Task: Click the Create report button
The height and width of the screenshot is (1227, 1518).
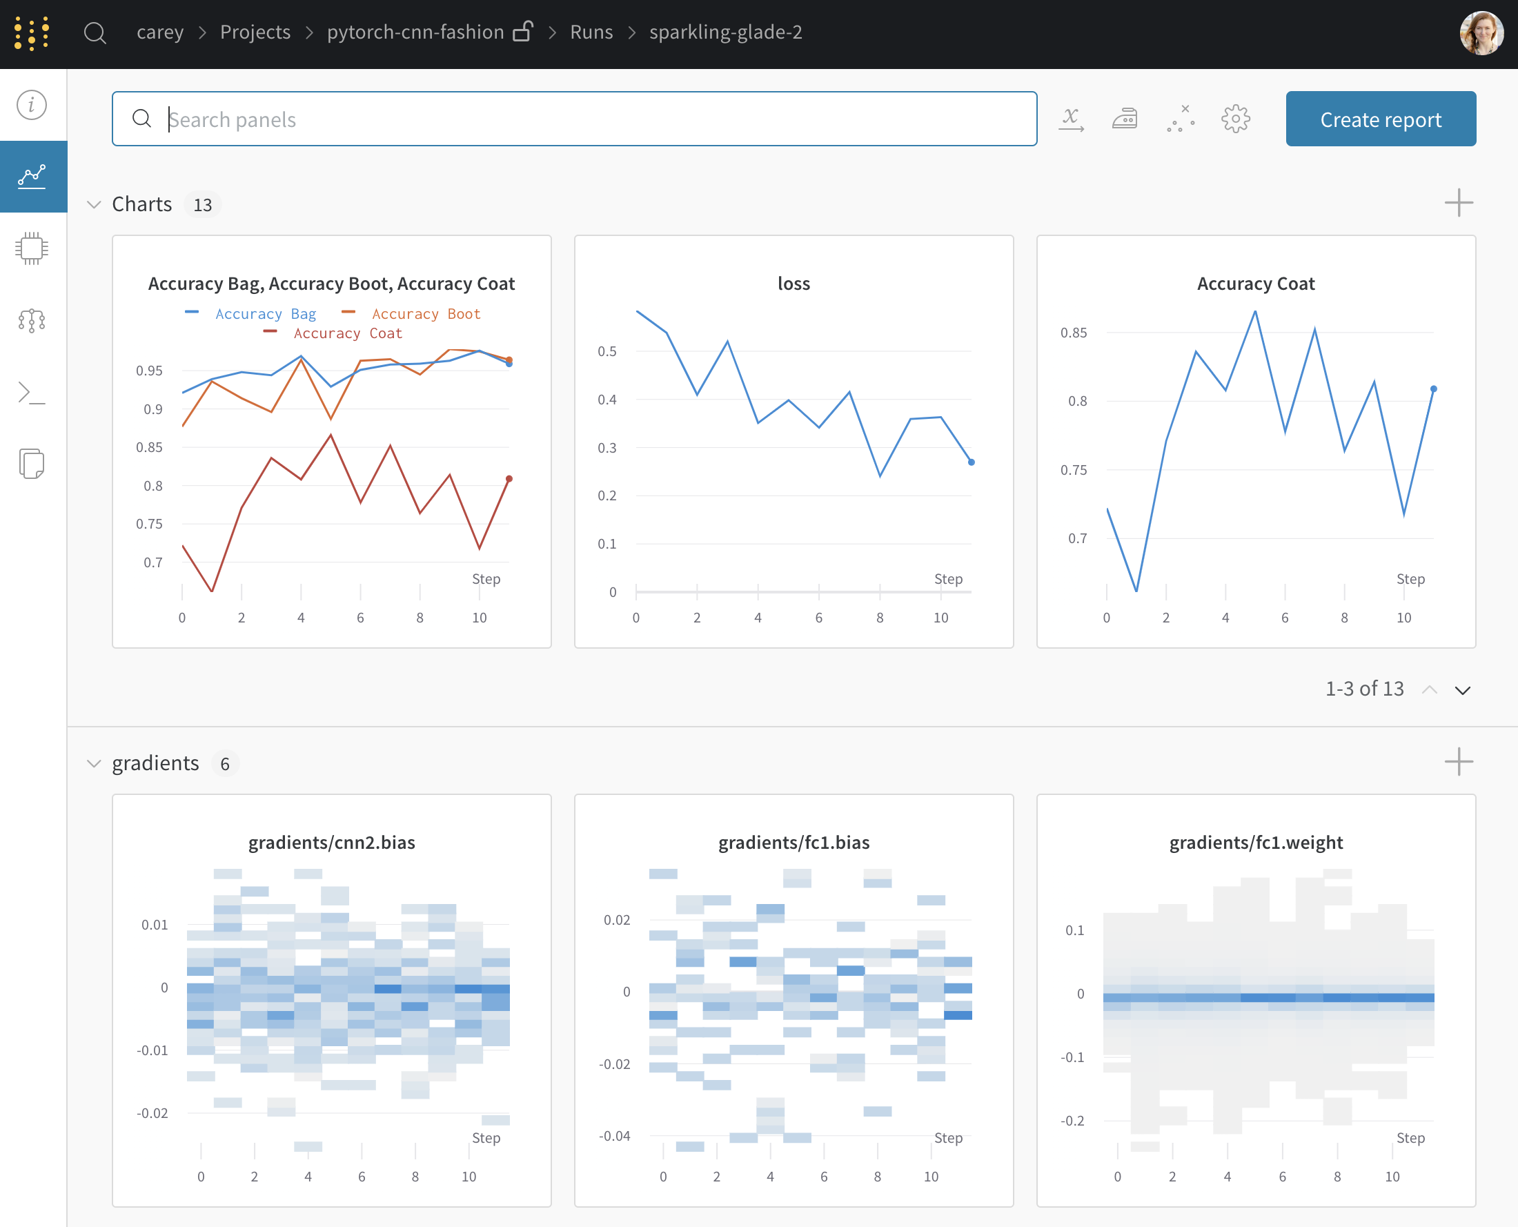Action: pos(1380,119)
